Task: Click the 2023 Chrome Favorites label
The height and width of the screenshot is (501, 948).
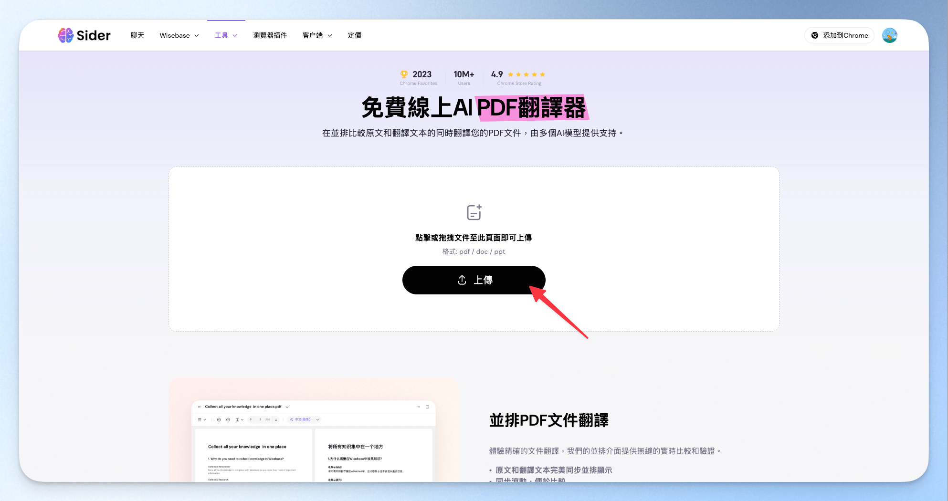Action: [x=419, y=78]
